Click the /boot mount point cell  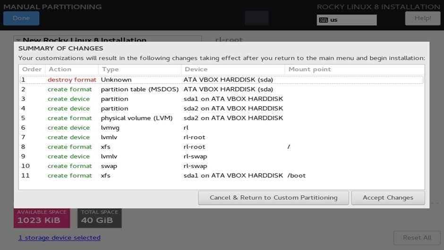click(x=297, y=175)
